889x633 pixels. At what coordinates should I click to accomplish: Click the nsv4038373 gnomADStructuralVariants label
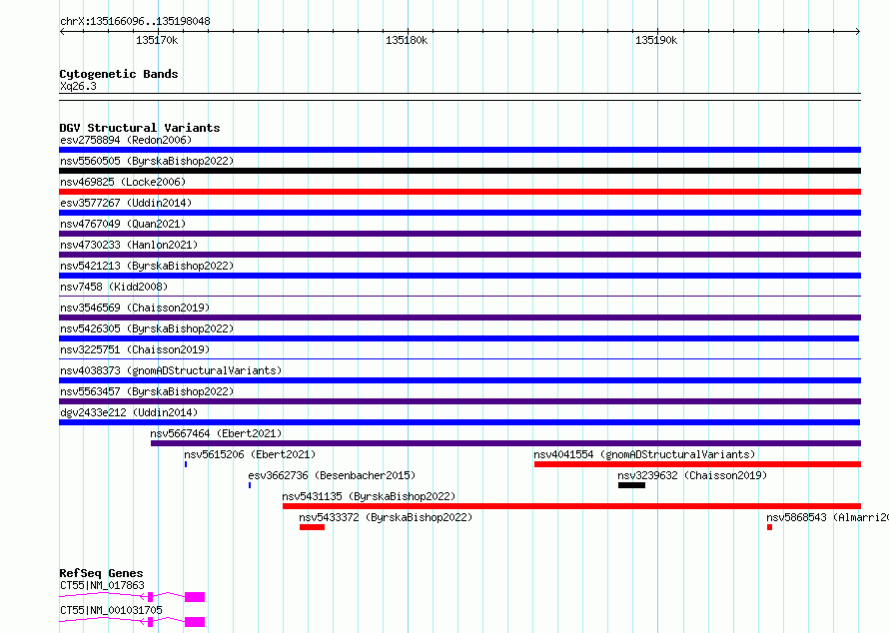170,370
